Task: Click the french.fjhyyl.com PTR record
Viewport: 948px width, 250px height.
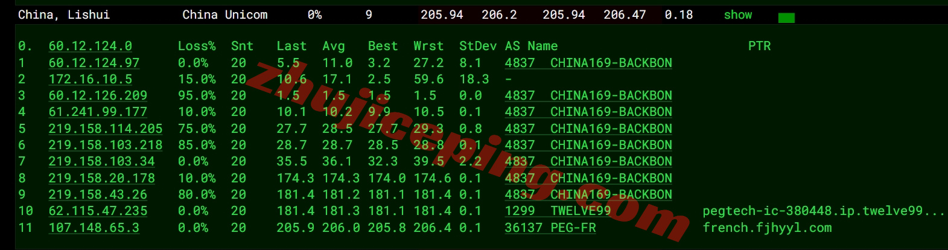Action: (x=767, y=228)
